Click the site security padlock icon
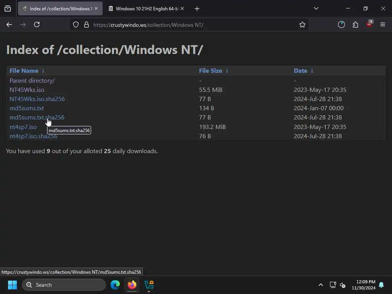This screenshot has width=392, height=294. pyautogui.click(x=87, y=24)
